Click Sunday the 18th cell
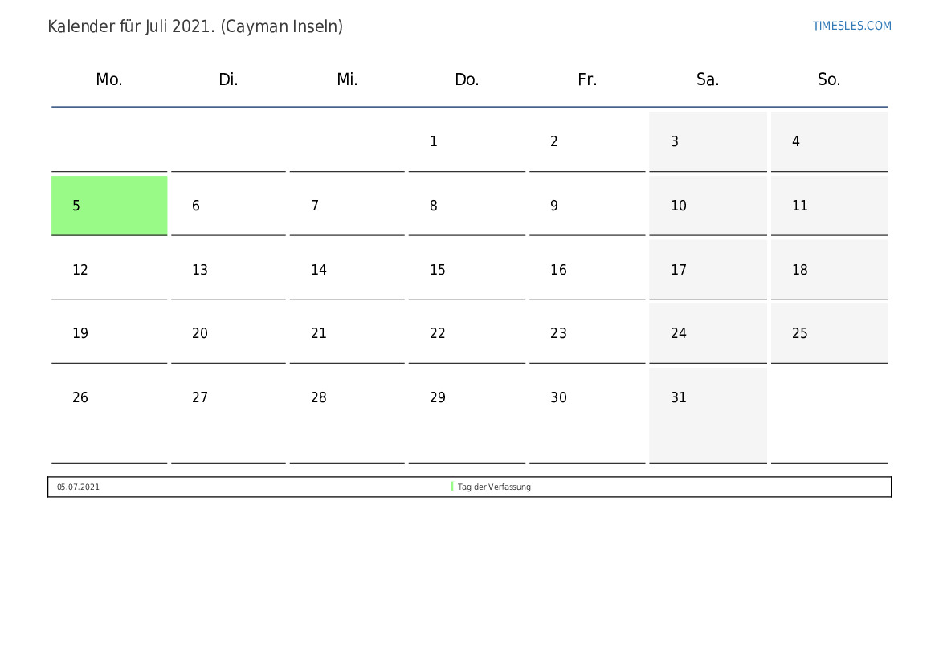 click(830, 270)
